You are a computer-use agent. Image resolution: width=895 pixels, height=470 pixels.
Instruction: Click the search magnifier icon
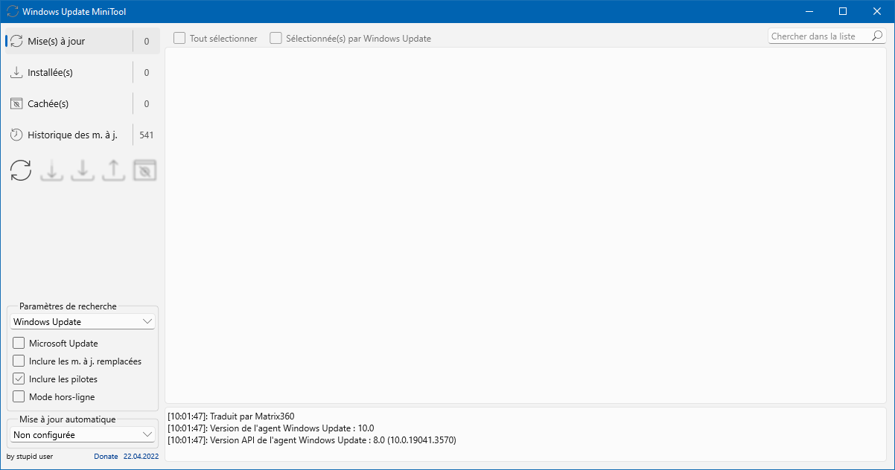(877, 36)
